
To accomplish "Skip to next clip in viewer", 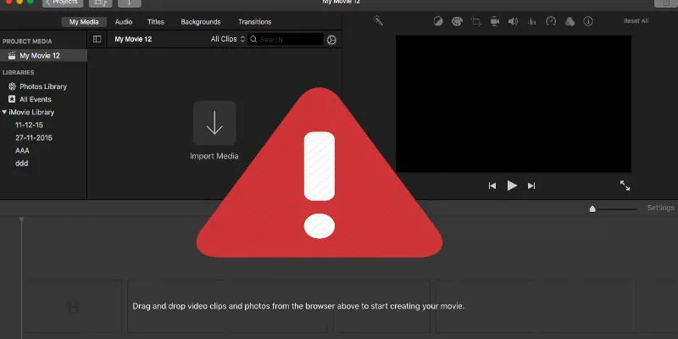I will pos(531,186).
